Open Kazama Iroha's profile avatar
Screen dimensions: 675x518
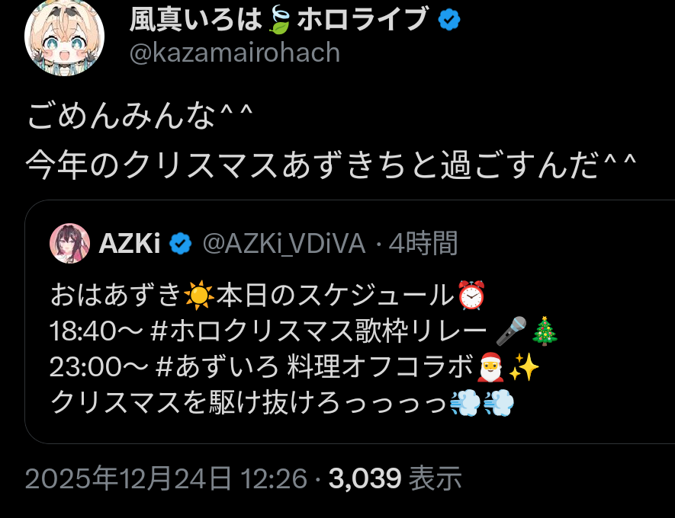pyautogui.click(x=65, y=38)
